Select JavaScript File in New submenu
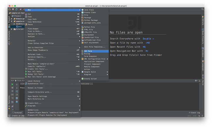212x128 pixels. pyautogui.click(x=95, y=37)
